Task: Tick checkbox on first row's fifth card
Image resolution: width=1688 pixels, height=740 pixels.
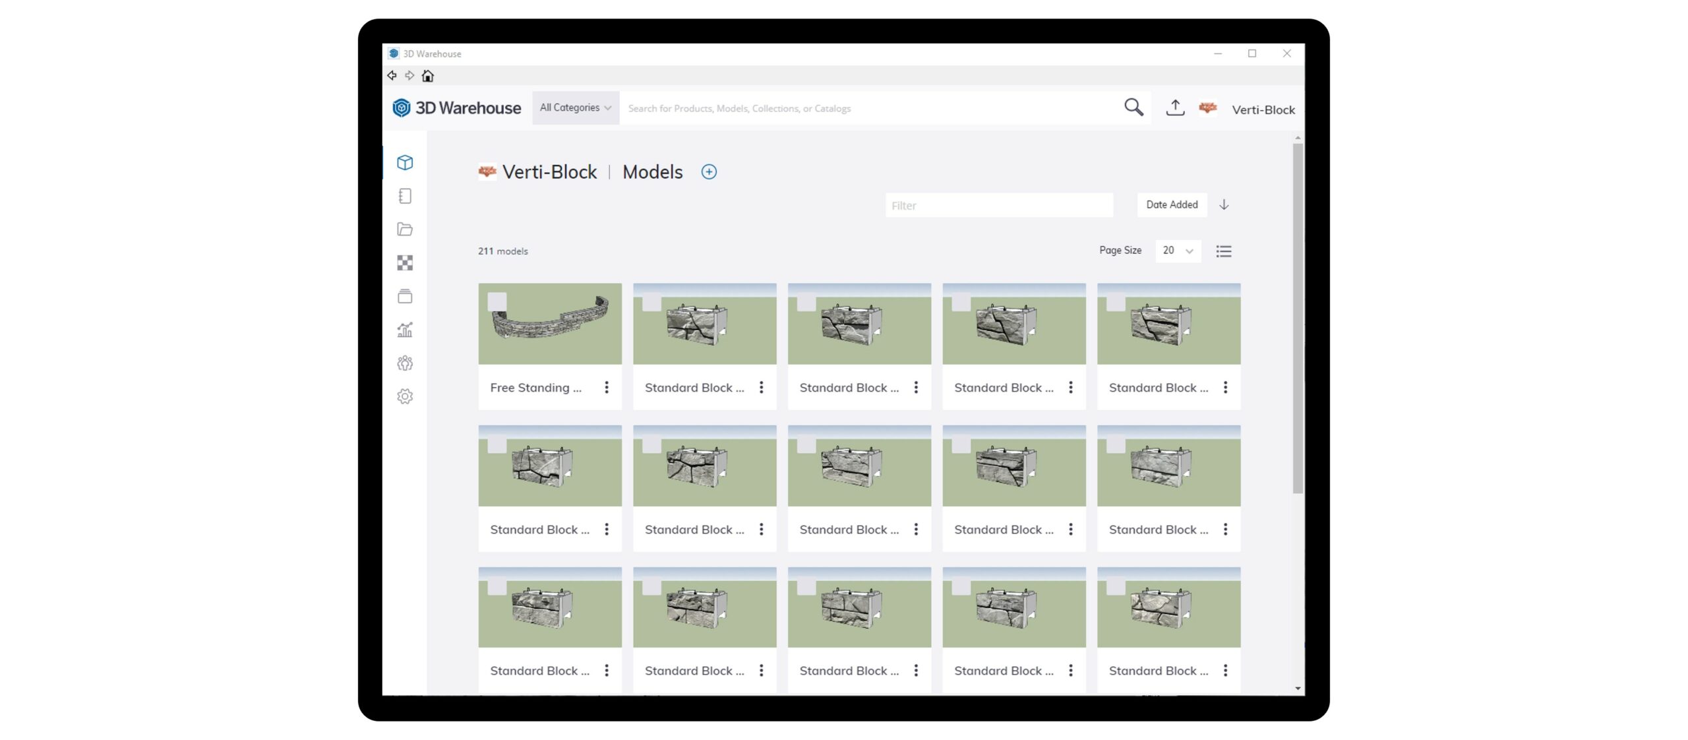Action: click(1116, 302)
